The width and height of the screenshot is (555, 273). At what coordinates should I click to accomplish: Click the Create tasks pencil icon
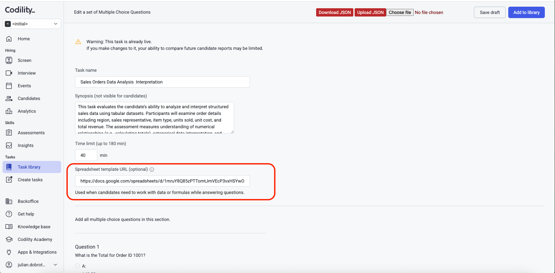click(x=9, y=180)
